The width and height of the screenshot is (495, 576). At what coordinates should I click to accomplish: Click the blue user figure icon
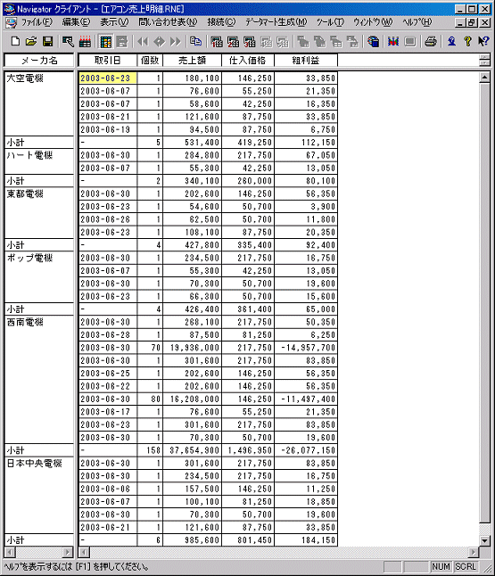[451, 41]
